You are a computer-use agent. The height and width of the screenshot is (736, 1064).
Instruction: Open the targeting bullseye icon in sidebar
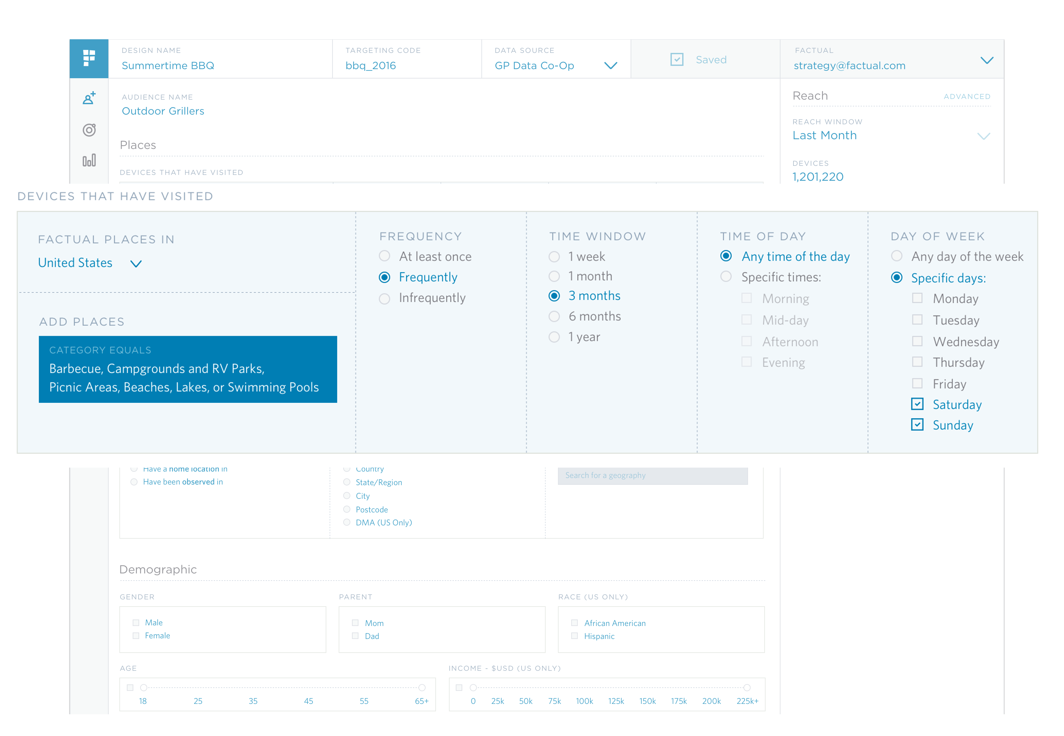90,129
